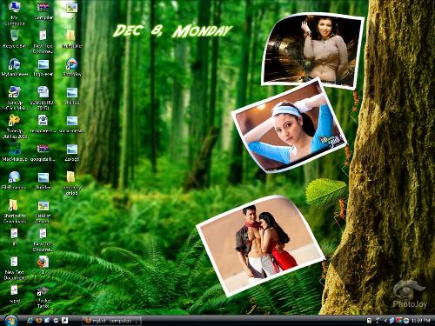Open the Firefox document icon named 1
Screen dimensions: 435x326
43,265
